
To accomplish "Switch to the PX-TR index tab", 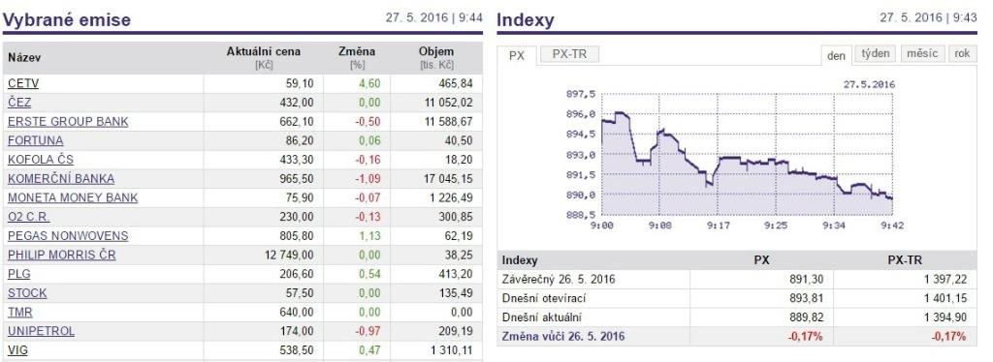I will click(569, 54).
